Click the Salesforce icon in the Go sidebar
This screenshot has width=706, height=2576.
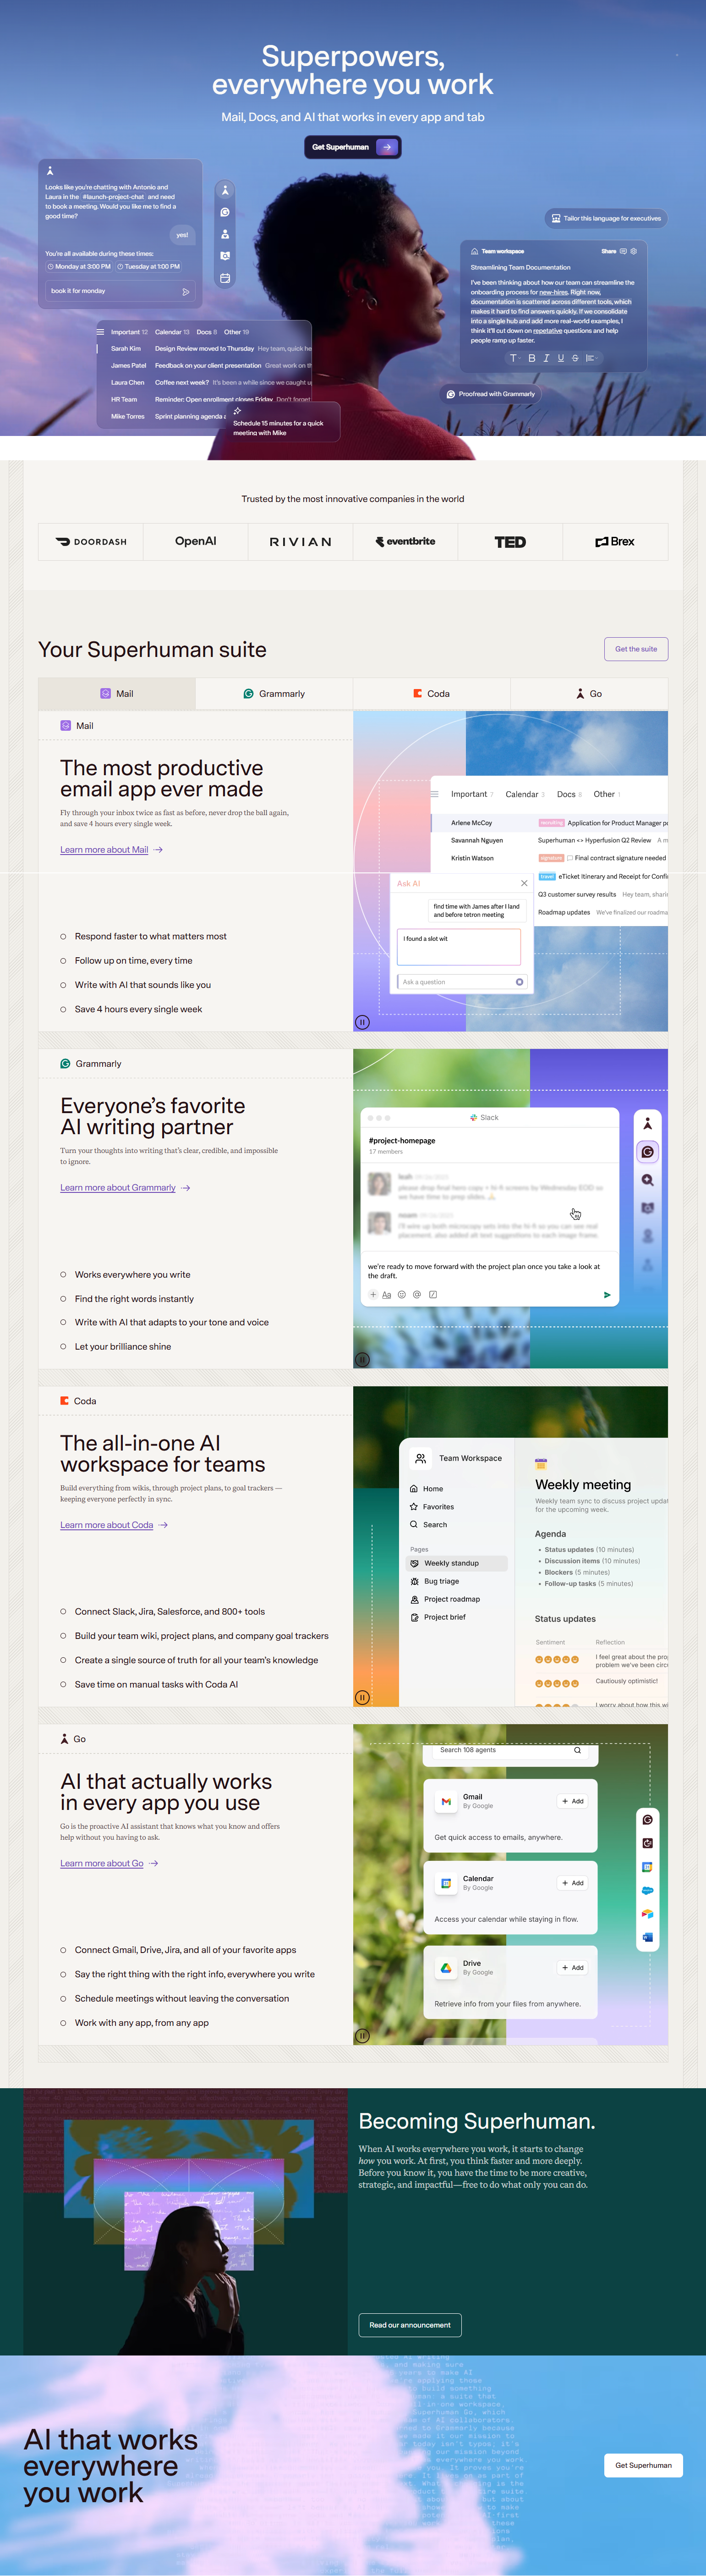[x=647, y=1890]
